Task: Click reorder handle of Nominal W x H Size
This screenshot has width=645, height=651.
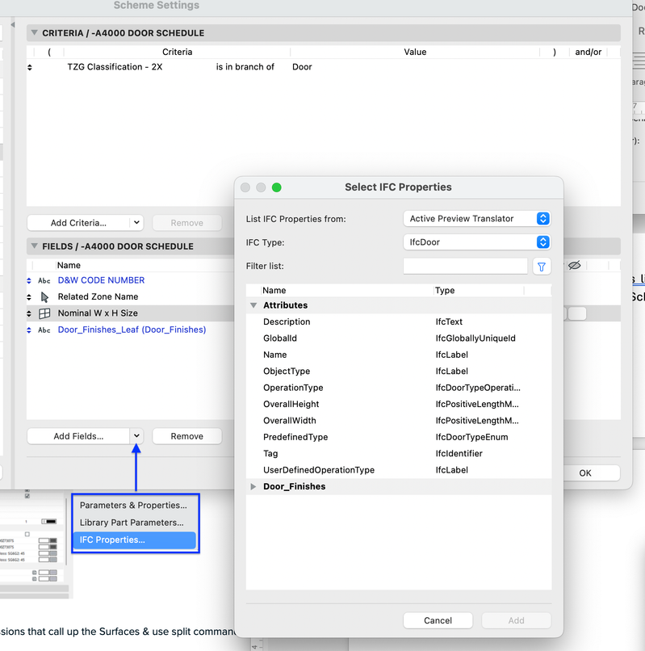Action: tap(28, 313)
